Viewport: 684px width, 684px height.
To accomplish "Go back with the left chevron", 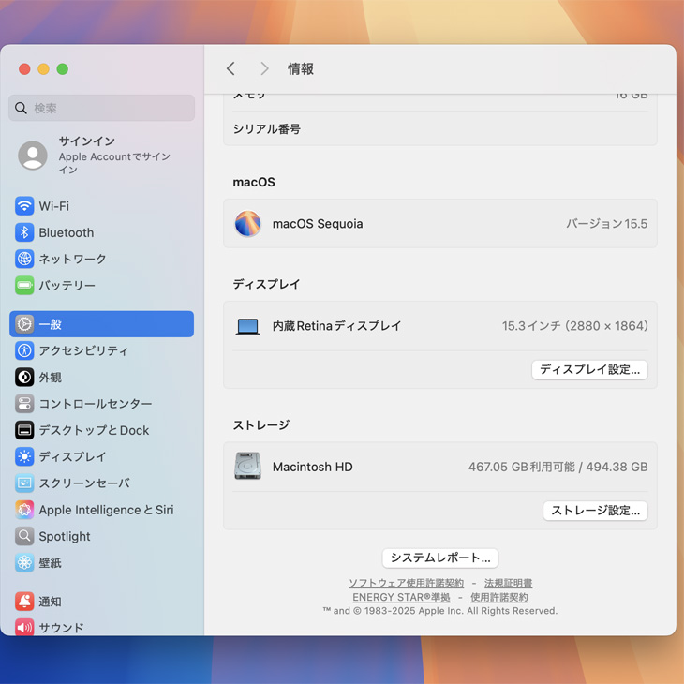I will (x=230, y=68).
